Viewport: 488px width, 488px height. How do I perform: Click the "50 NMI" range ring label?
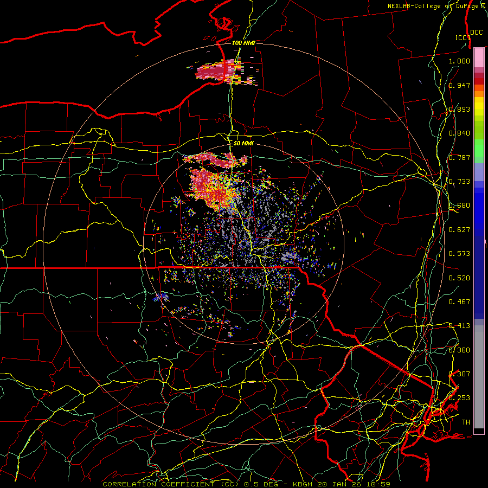point(243,143)
